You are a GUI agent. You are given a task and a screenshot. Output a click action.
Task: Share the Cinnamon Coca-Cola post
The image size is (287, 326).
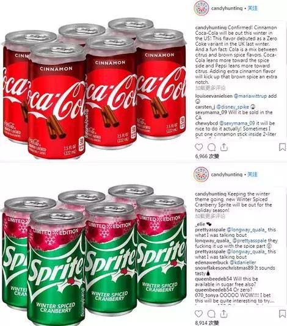[x=223, y=147]
